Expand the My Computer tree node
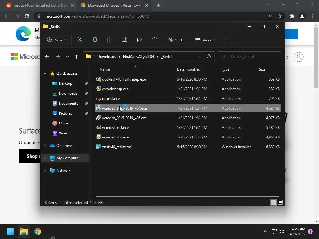This screenshot has width=319, height=239. coord(45,158)
